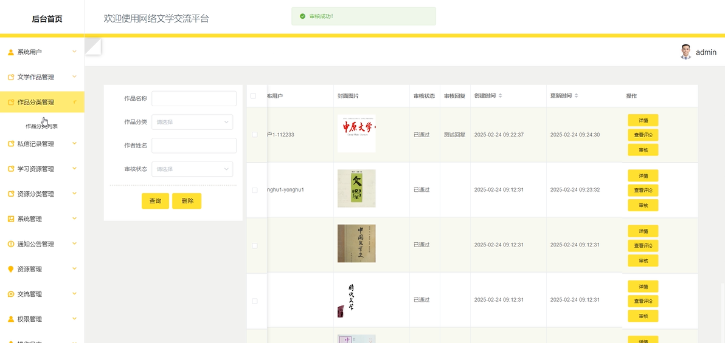Click the 2025-02-24 09:24:30 update time
Viewport: 725px width, 343px height.
[x=575, y=135]
